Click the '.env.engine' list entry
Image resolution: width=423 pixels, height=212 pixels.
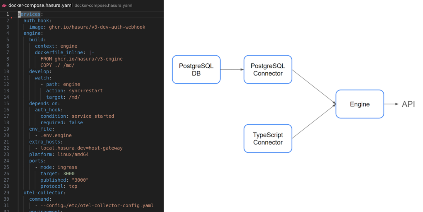(x=56, y=135)
